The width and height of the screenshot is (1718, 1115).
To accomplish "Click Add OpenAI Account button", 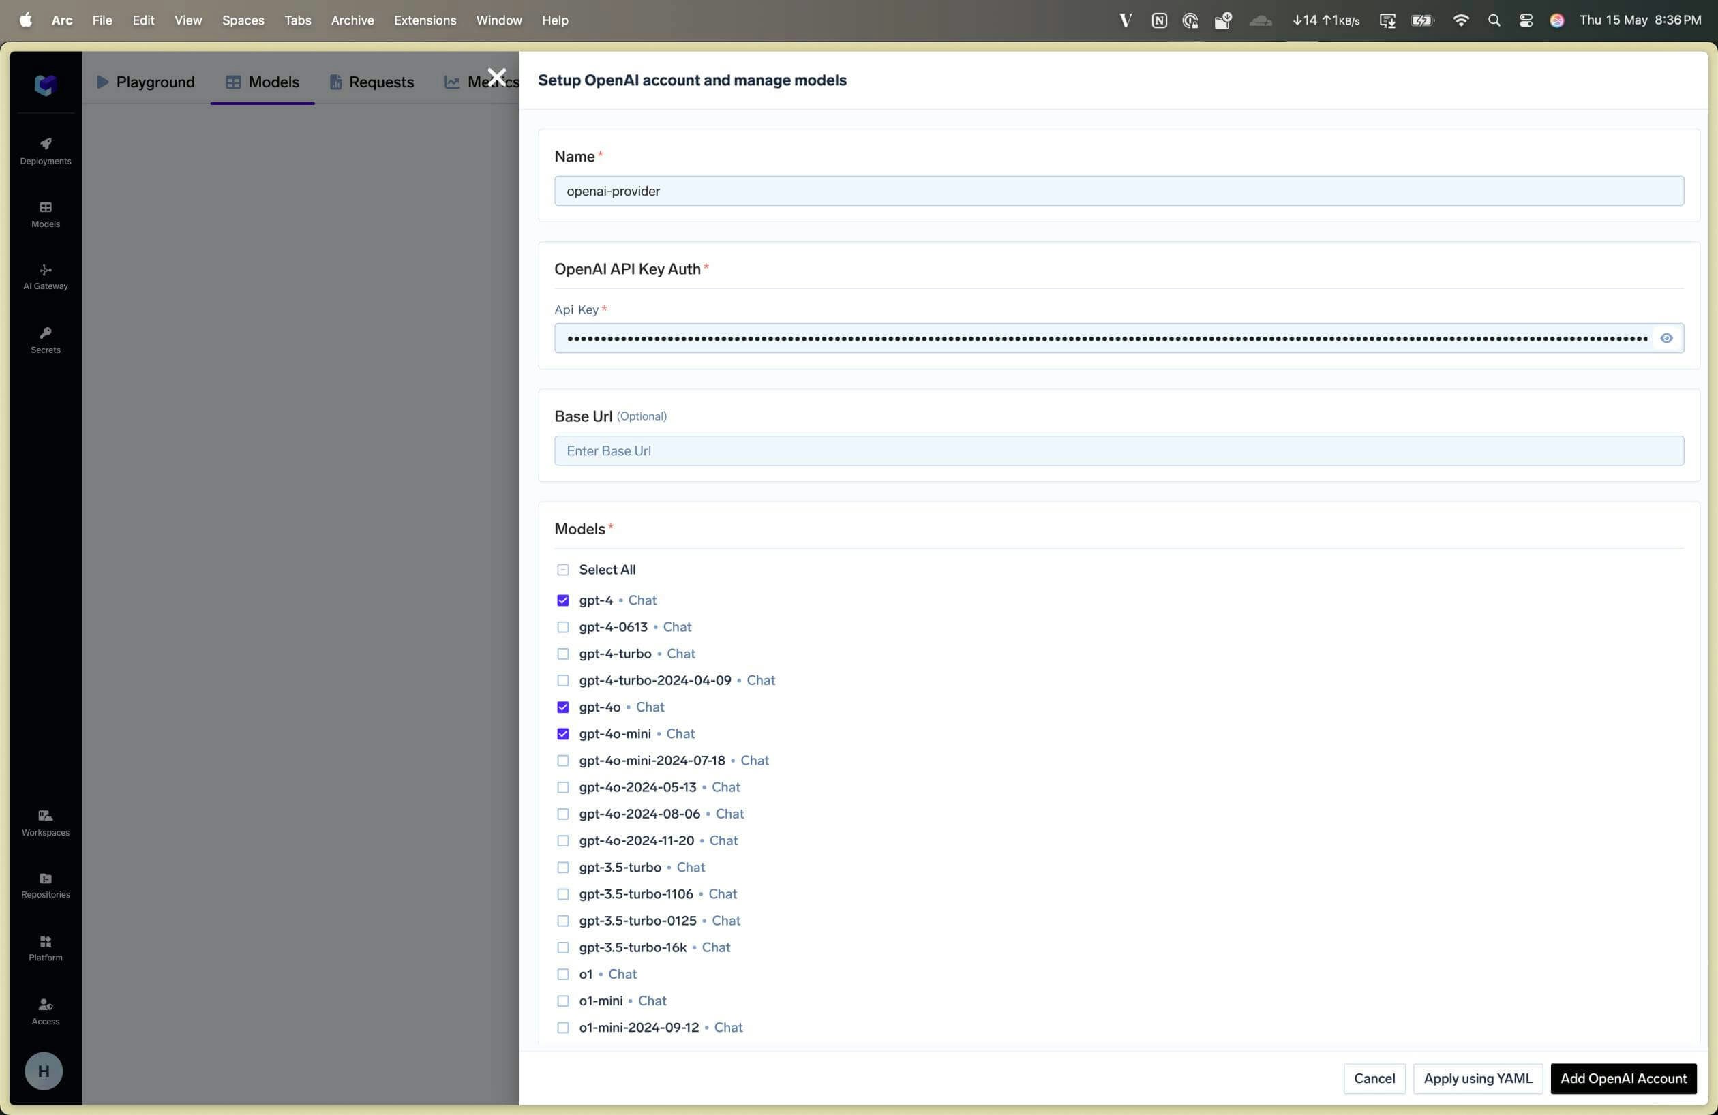I will pos(1623,1079).
